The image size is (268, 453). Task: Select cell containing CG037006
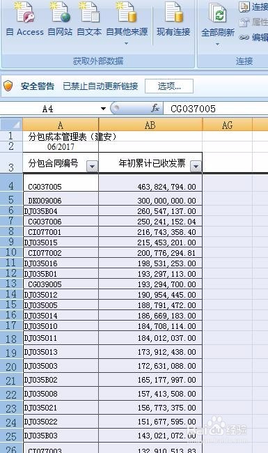coord(61,222)
